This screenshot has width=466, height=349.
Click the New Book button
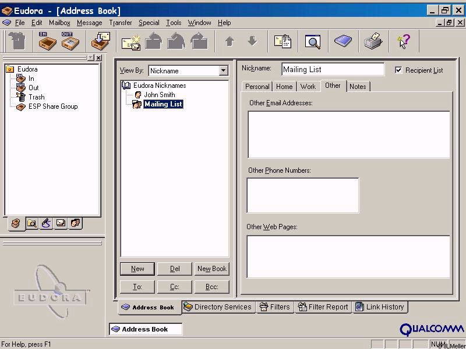click(212, 269)
